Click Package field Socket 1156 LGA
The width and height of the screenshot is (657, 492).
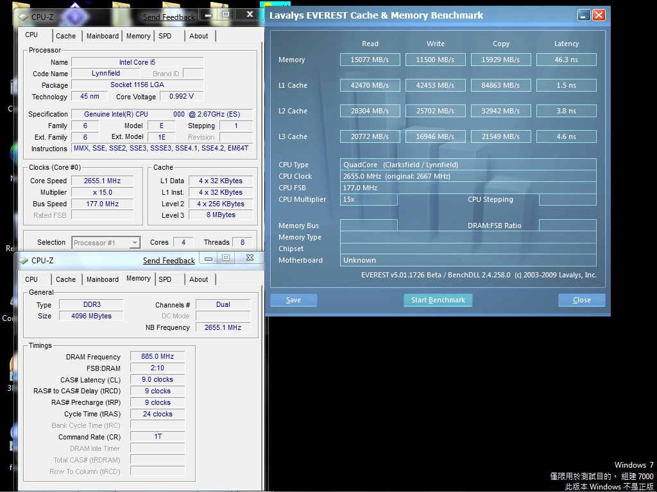pos(137,85)
